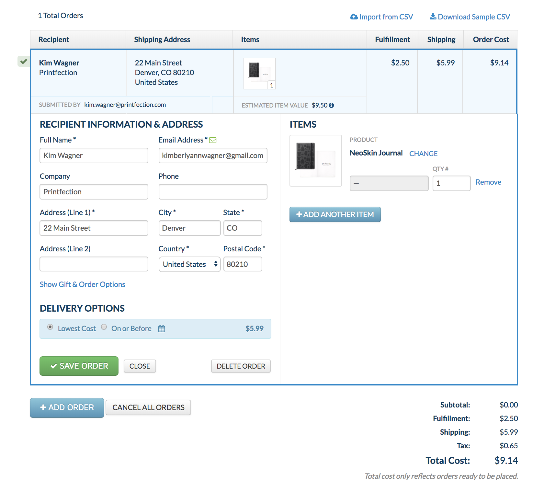Click Add Another Item button
Viewport: 544px width, 493px height.
tap(335, 214)
